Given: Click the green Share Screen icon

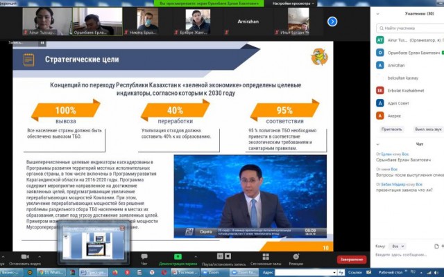Looking at the screenshot, I should point(178,257).
